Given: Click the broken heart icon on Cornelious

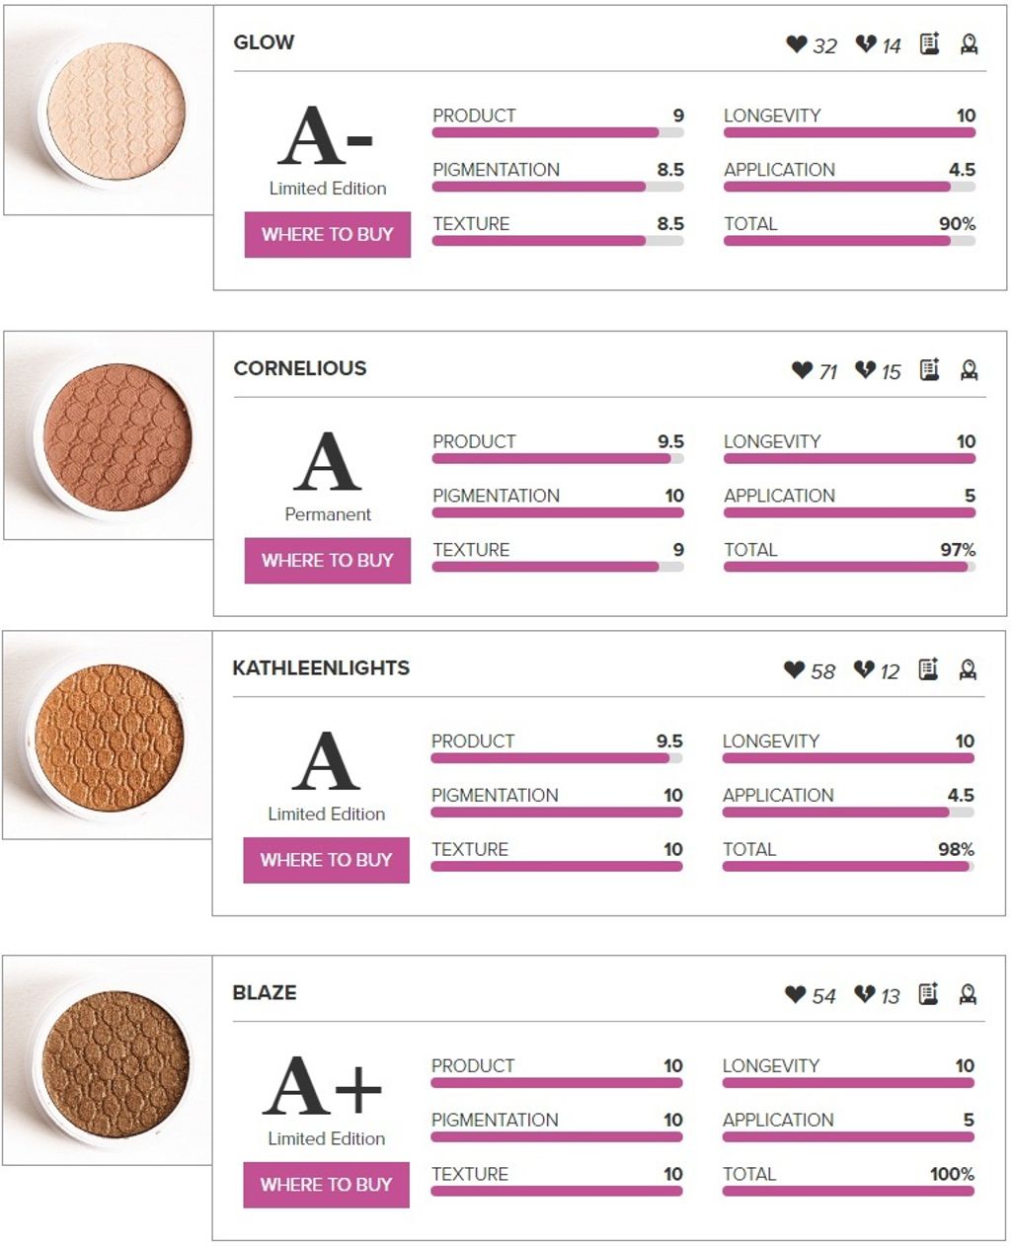Looking at the screenshot, I should [866, 370].
